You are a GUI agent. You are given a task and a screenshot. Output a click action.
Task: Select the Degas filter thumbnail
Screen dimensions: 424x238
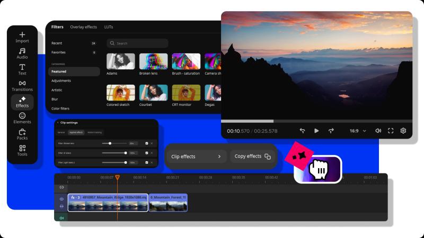pyautogui.click(x=213, y=93)
